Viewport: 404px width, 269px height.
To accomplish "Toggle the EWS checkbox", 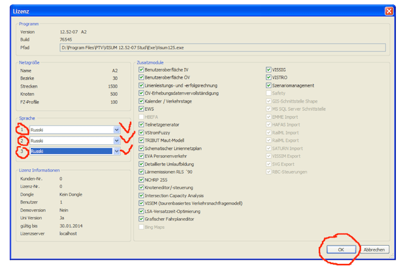I will pyautogui.click(x=141, y=109).
